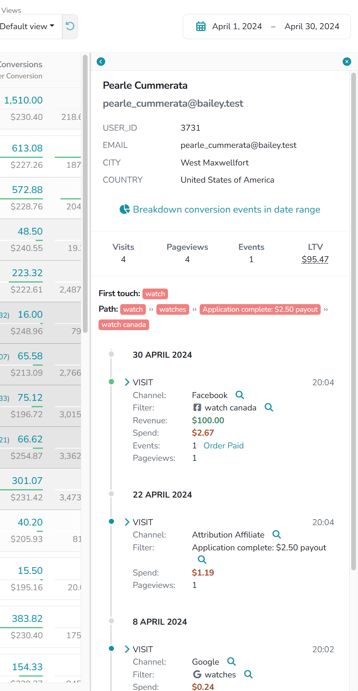Search the Application complete filter magnifier

click(x=202, y=560)
